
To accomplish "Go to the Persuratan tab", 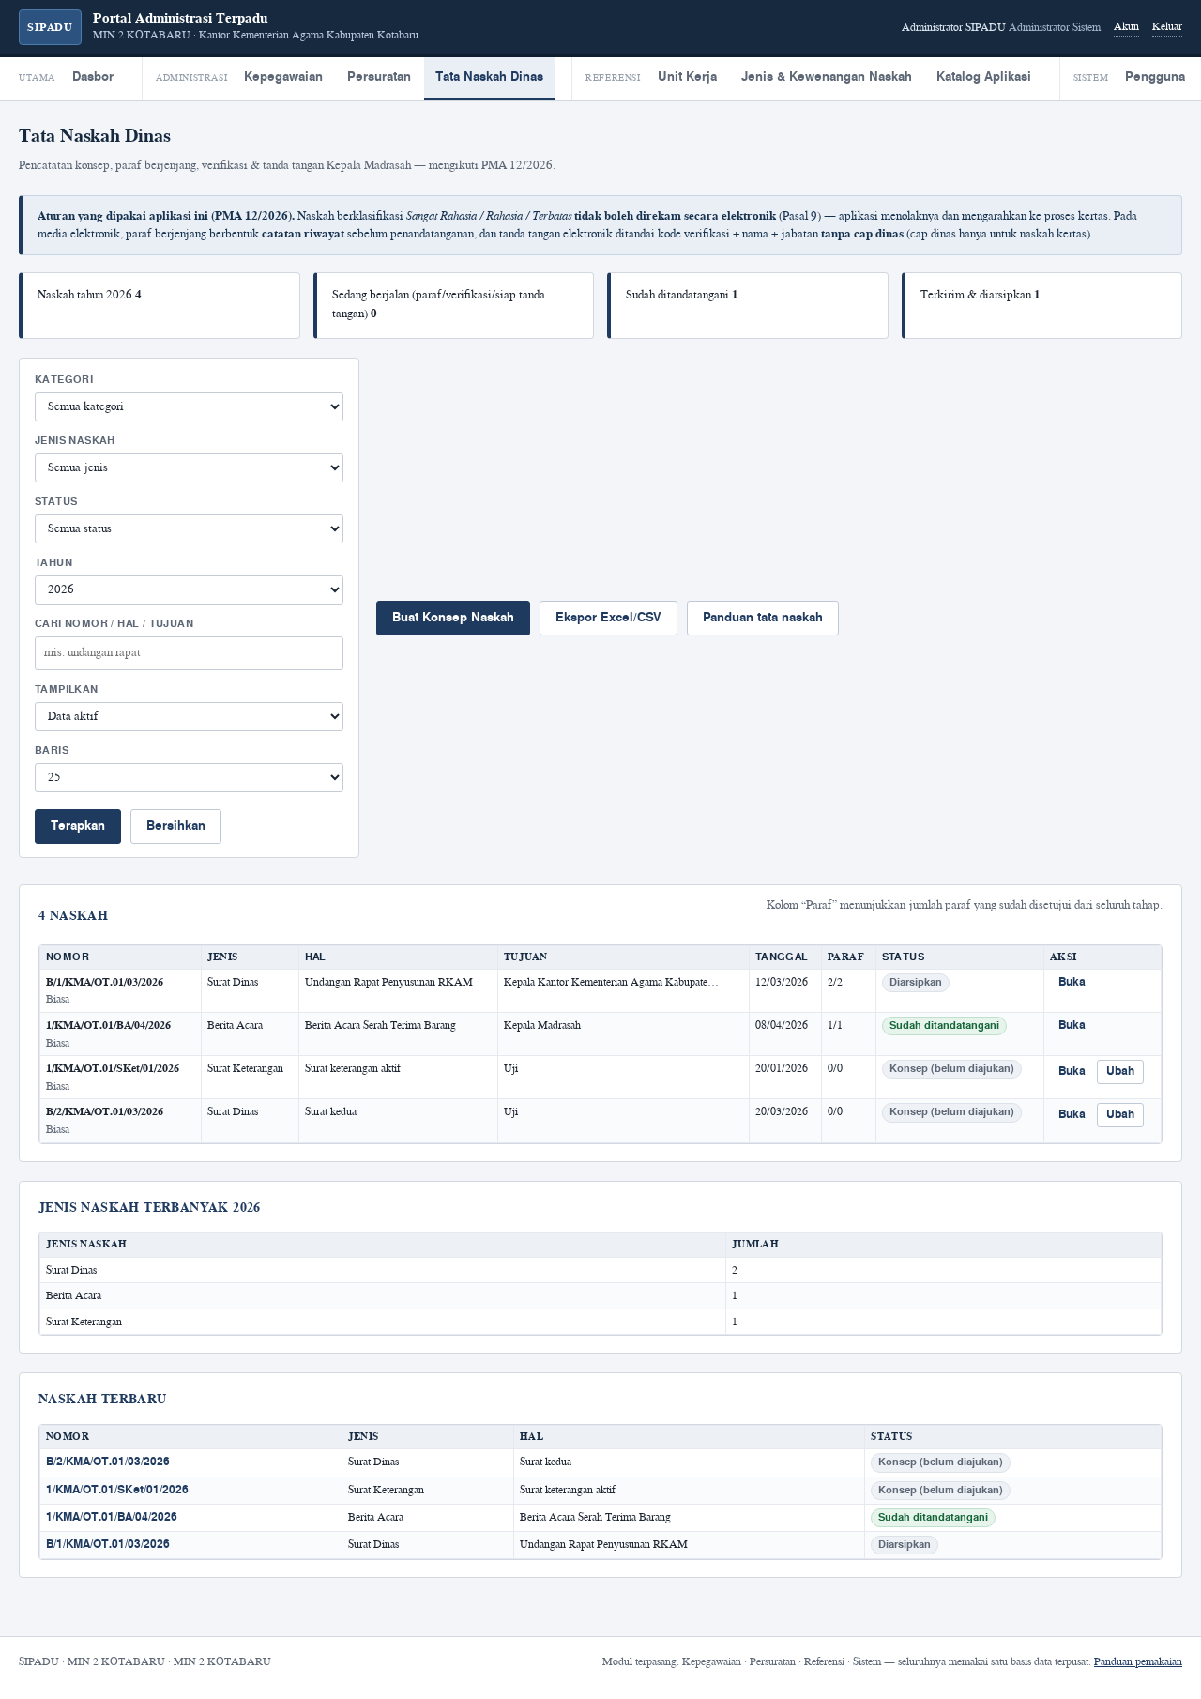I will tap(379, 77).
